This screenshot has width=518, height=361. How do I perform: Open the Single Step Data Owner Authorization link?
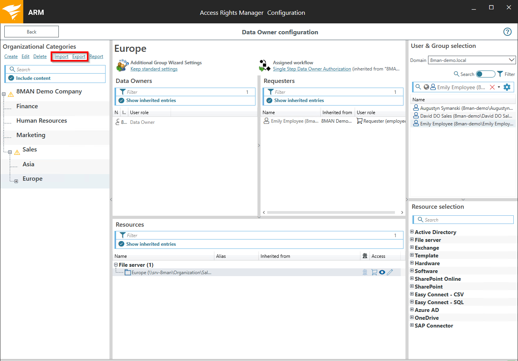[x=312, y=69]
